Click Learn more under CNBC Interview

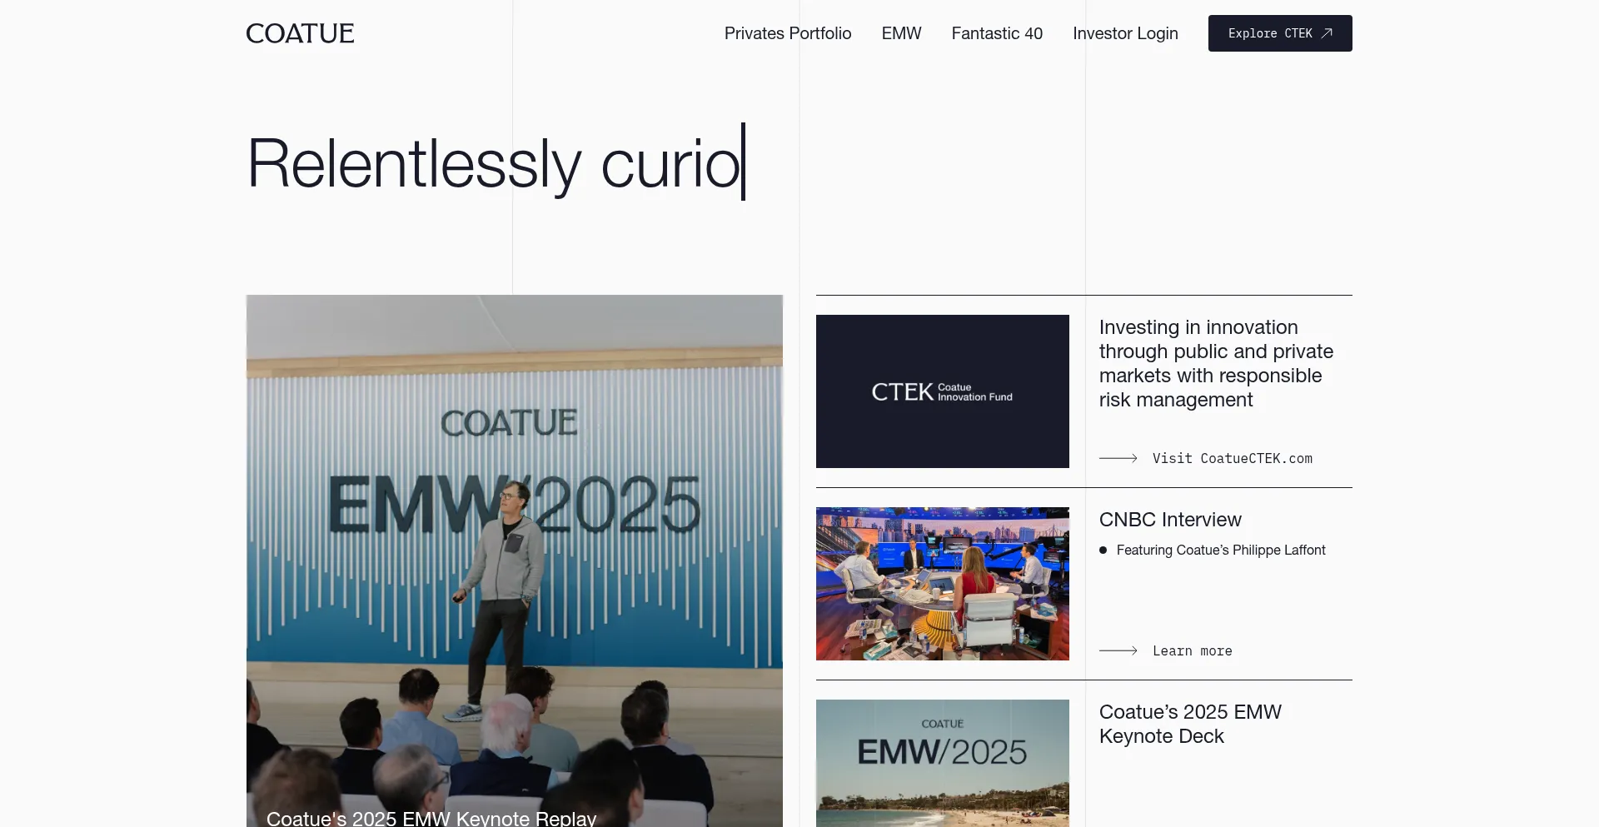[1192, 651]
